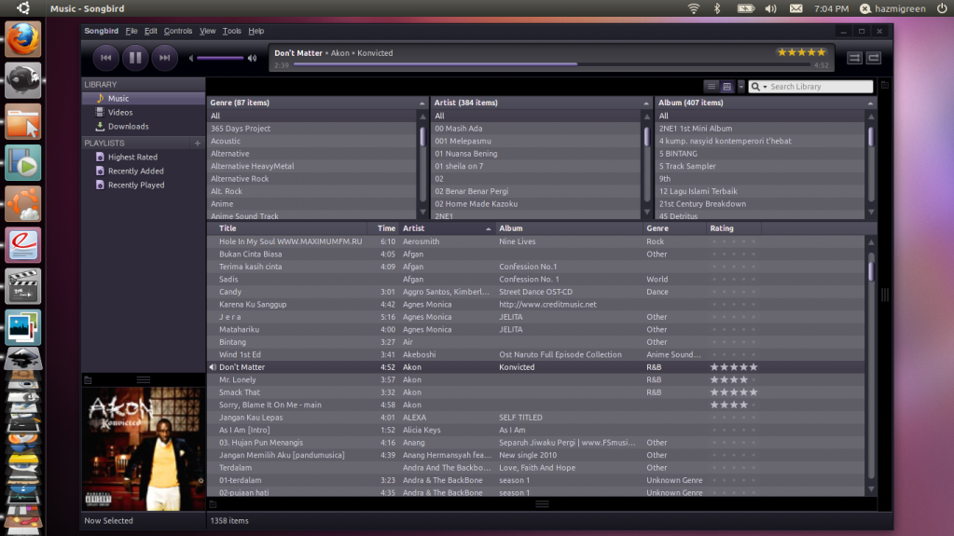Click the Akon Konvicted album art
The width and height of the screenshot is (954, 536).
click(144, 448)
